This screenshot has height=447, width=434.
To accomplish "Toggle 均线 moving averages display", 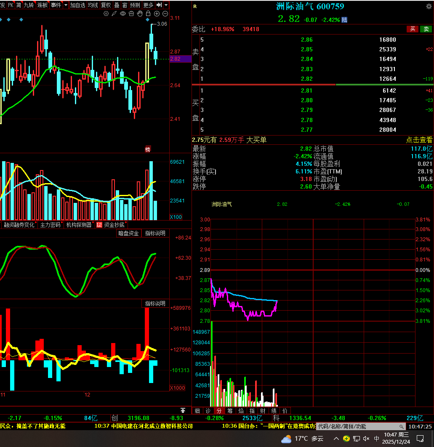I will point(93,5).
